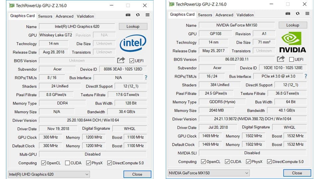The width and height of the screenshot is (319, 179).
Task: Open the Intel(R) UHD Graphics 620 GPU selector dropdown
Action: coord(49,174)
